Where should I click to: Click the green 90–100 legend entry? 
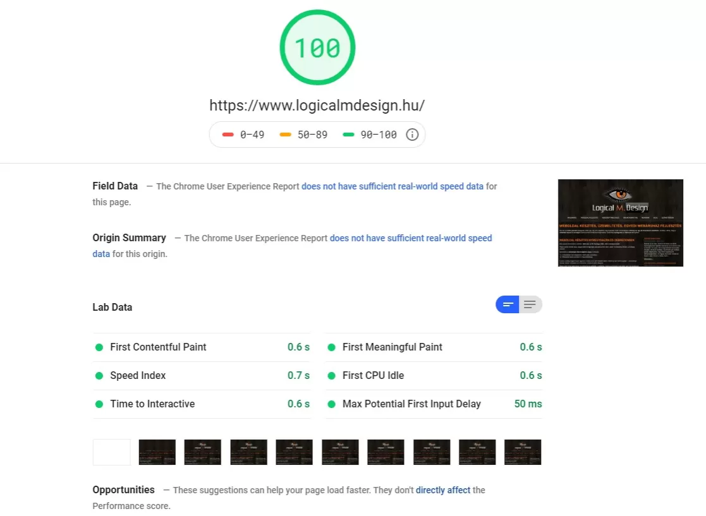coord(370,135)
